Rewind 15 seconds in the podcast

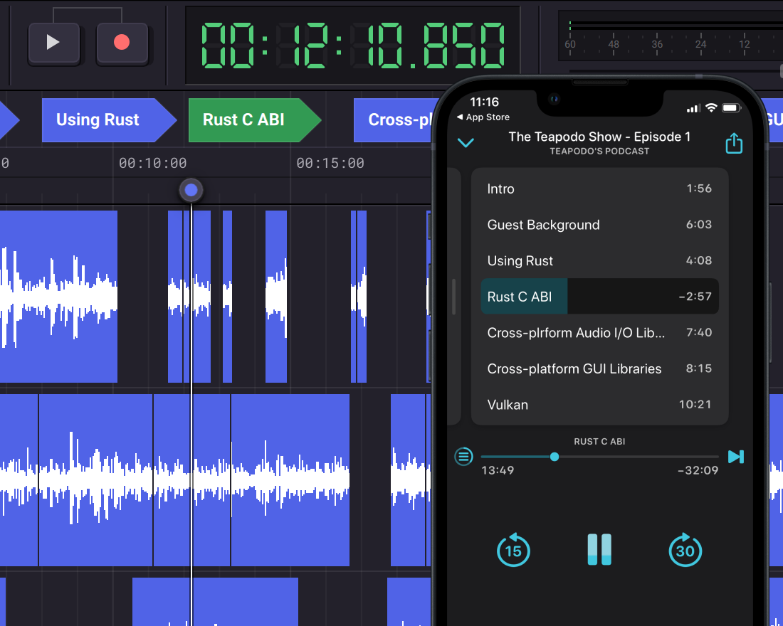[513, 551]
